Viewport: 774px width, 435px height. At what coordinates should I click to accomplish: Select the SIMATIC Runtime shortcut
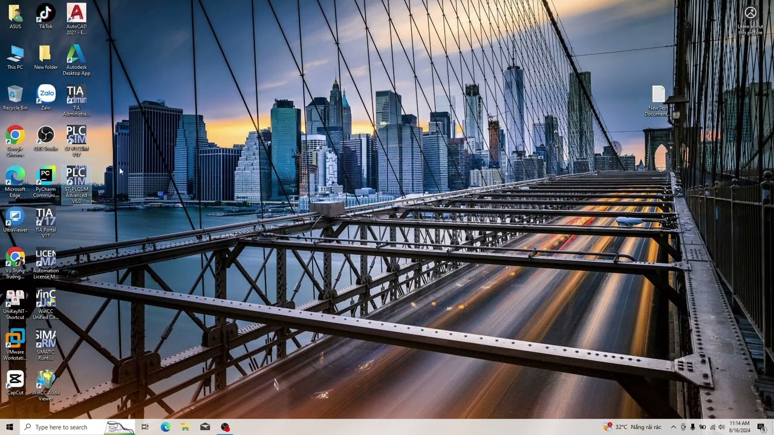45,344
